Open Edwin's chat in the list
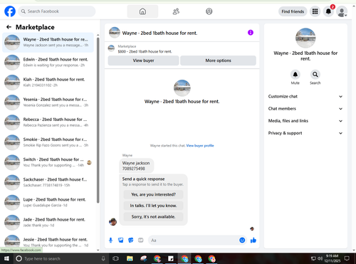Image resolution: width=356 pixels, height=264 pixels. pos(48,62)
